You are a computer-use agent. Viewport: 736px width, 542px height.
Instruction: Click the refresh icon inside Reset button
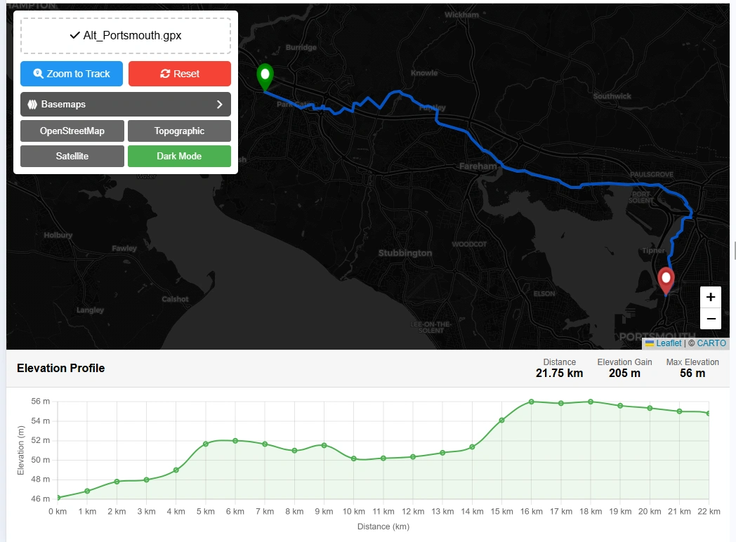(165, 74)
